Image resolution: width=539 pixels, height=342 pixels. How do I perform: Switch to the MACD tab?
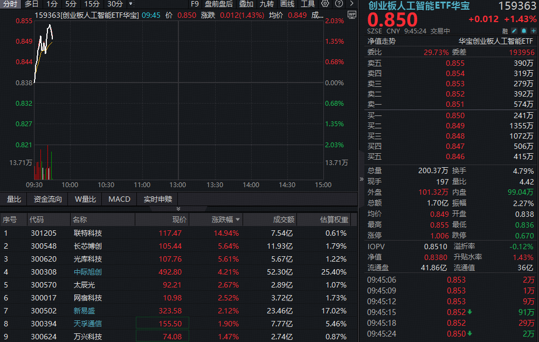tap(119, 199)
